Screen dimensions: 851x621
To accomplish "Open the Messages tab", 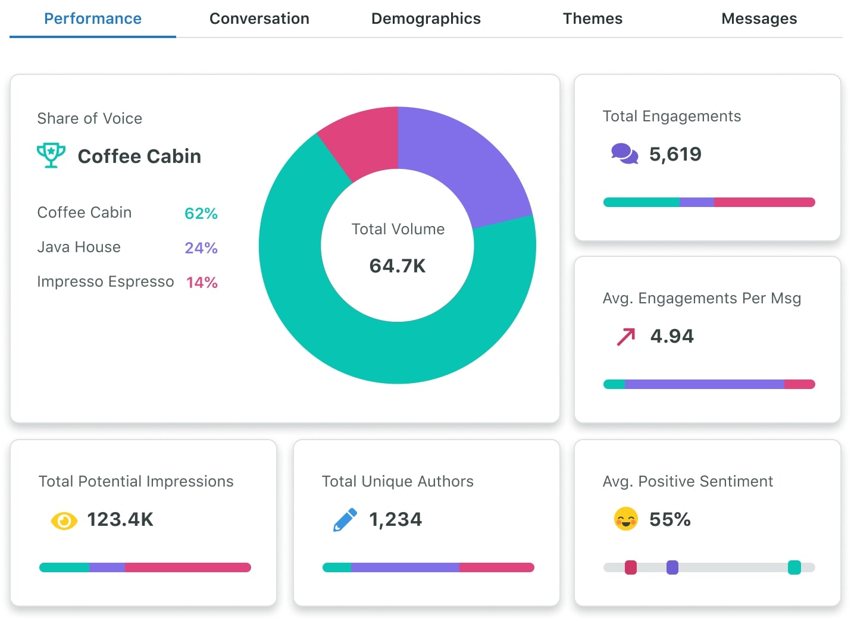I will point(759,18).
